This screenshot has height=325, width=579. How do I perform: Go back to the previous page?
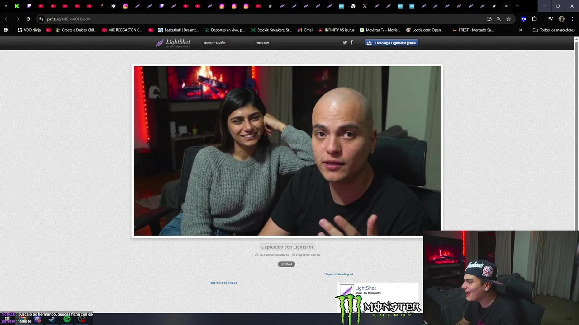6,19
